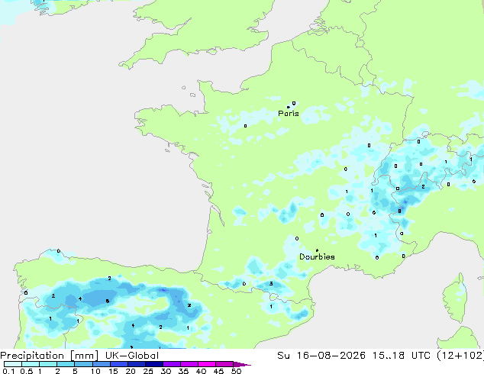The height and width of the screenshot is (374, 484).
Task: Select the 15–20 mm legend color swatch
Action: (118, 364)
